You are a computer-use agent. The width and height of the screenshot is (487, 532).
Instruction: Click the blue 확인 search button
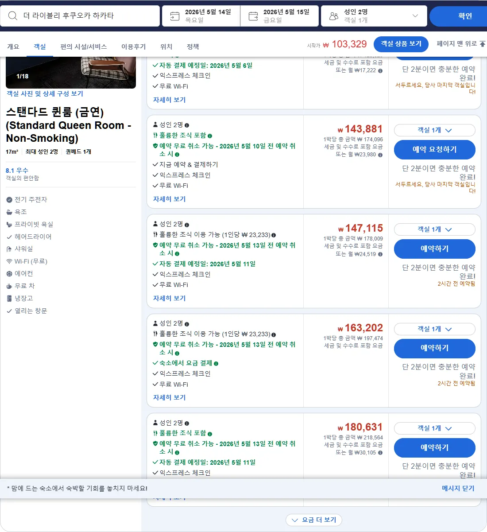[458, 16]
